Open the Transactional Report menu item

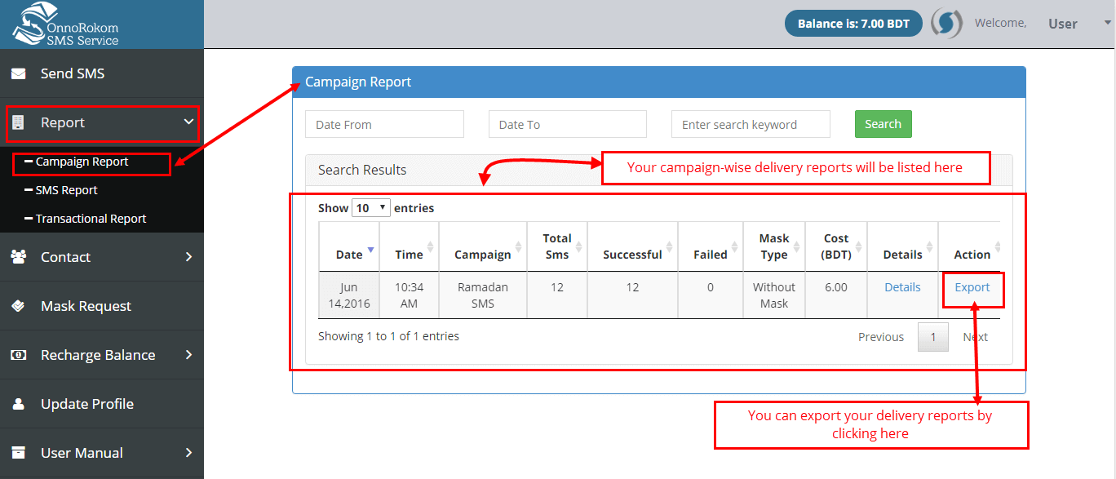(91, 218)
